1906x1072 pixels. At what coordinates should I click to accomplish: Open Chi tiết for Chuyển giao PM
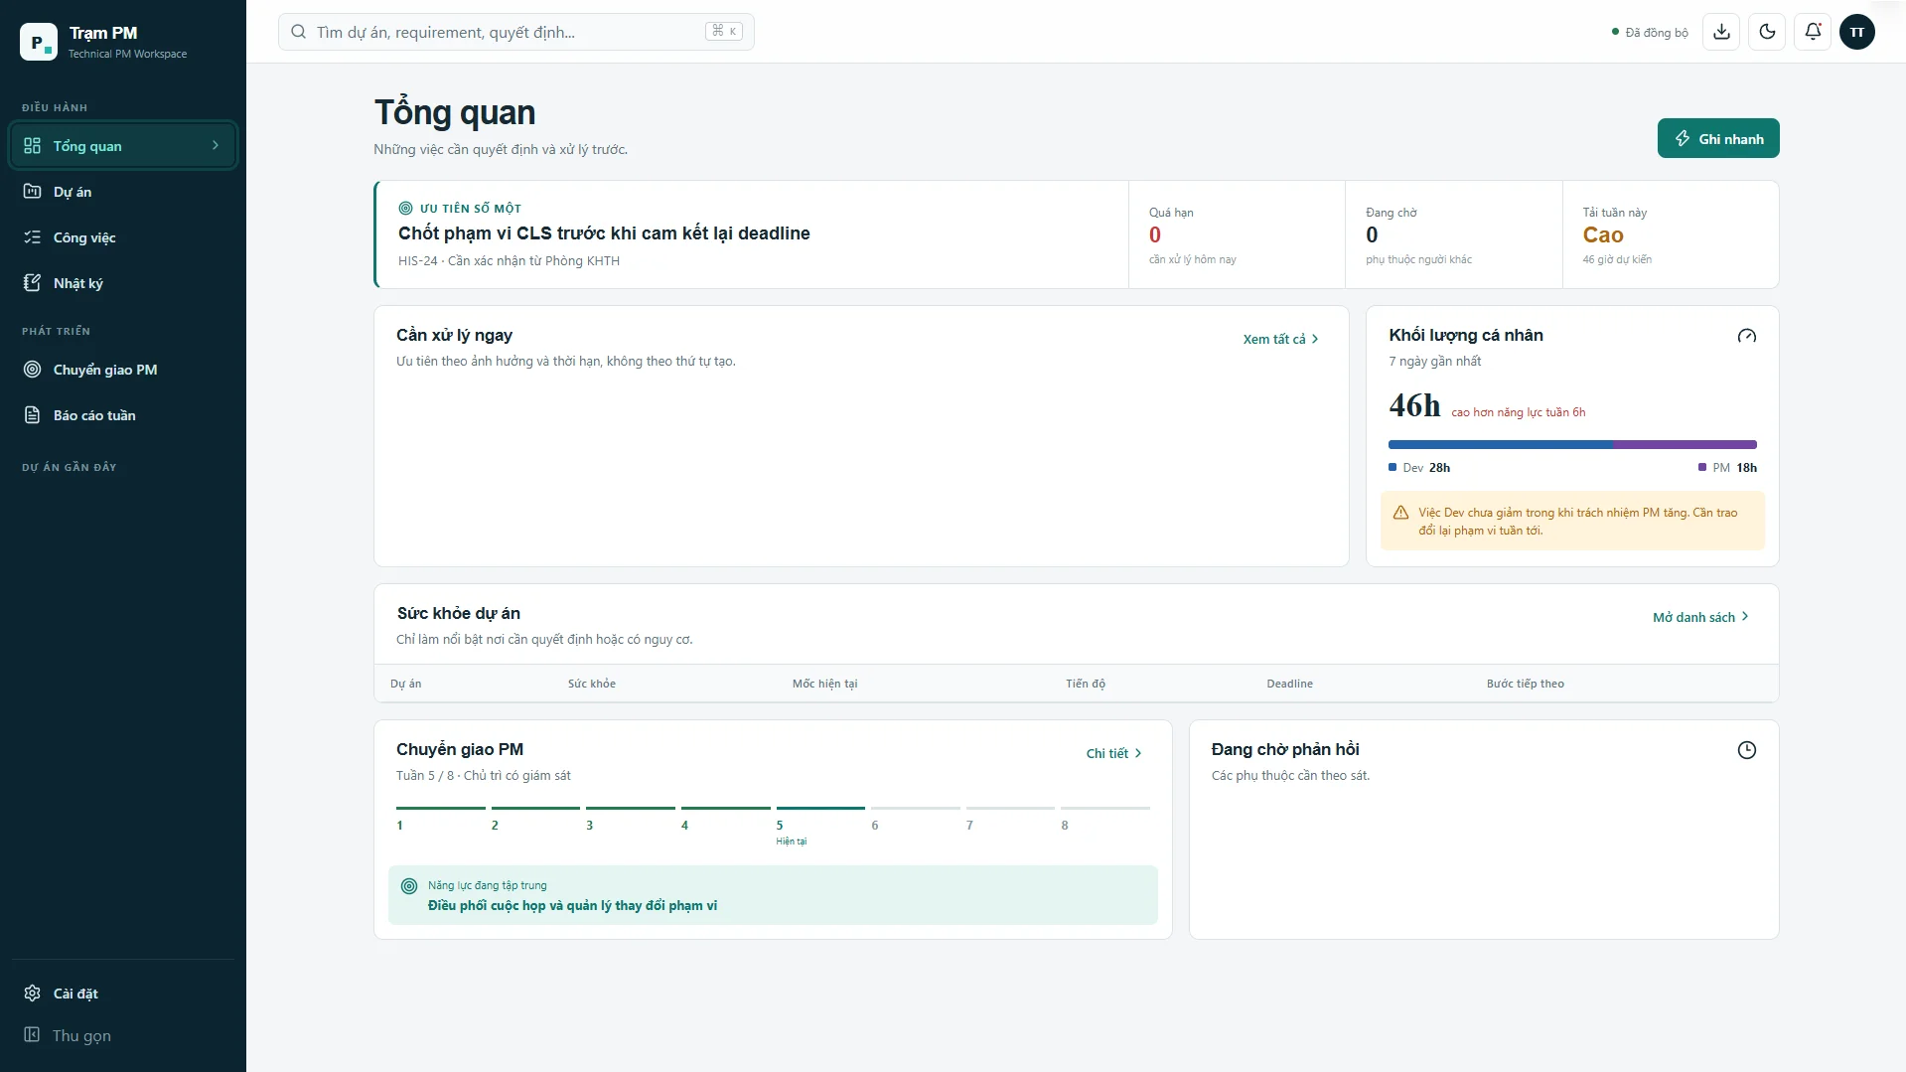(x=1114, y=753)
